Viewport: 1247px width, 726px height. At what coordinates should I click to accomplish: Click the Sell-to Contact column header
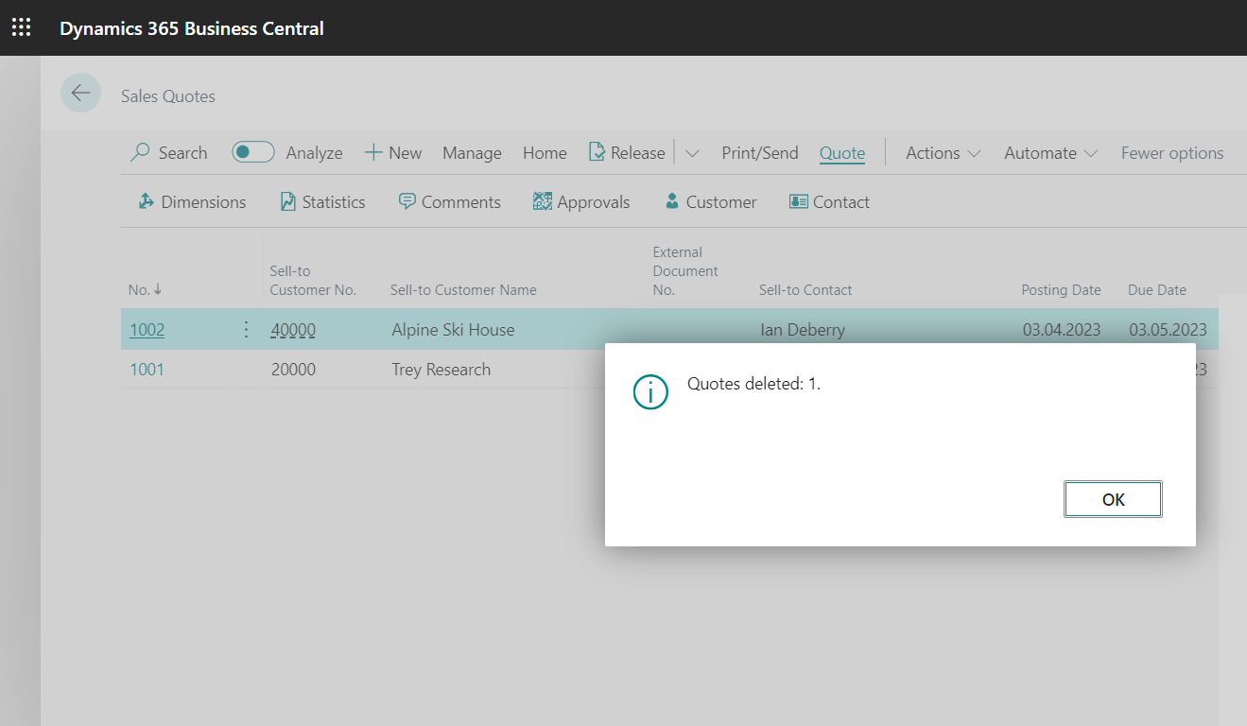click(x=805, y=290)
